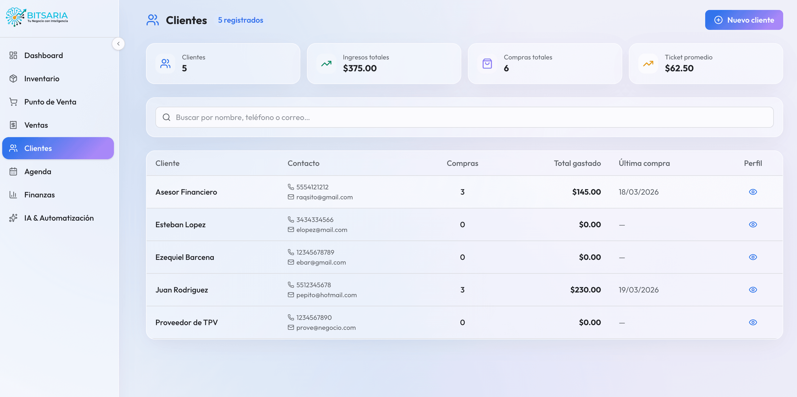Image resolution: width=797 pixels, height=397 pixels.
Task: Open Inventario via its cube icon
Action: click(13, 79)
